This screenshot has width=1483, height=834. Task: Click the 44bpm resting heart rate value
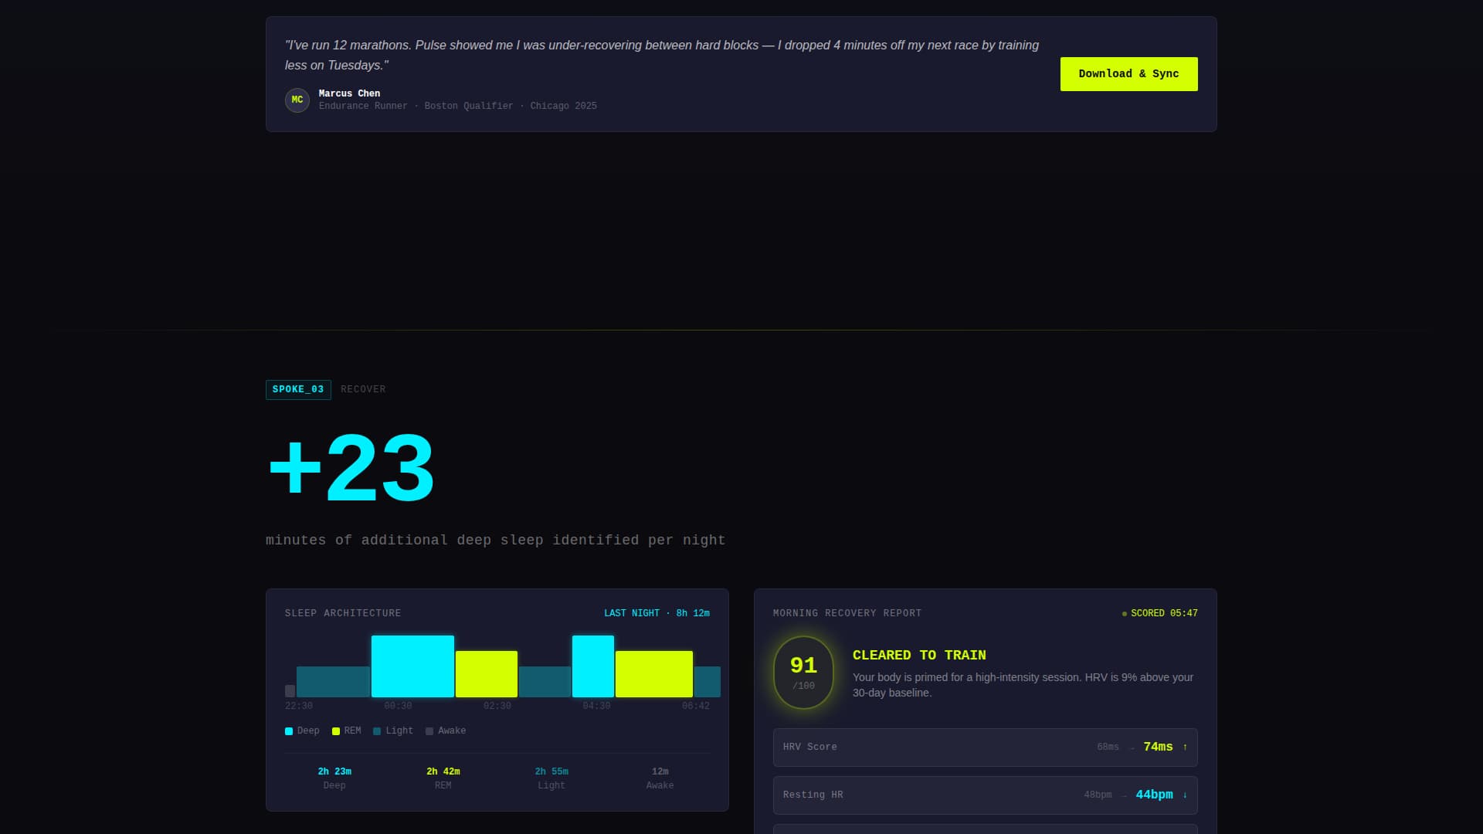click(x=1154, y=795)
